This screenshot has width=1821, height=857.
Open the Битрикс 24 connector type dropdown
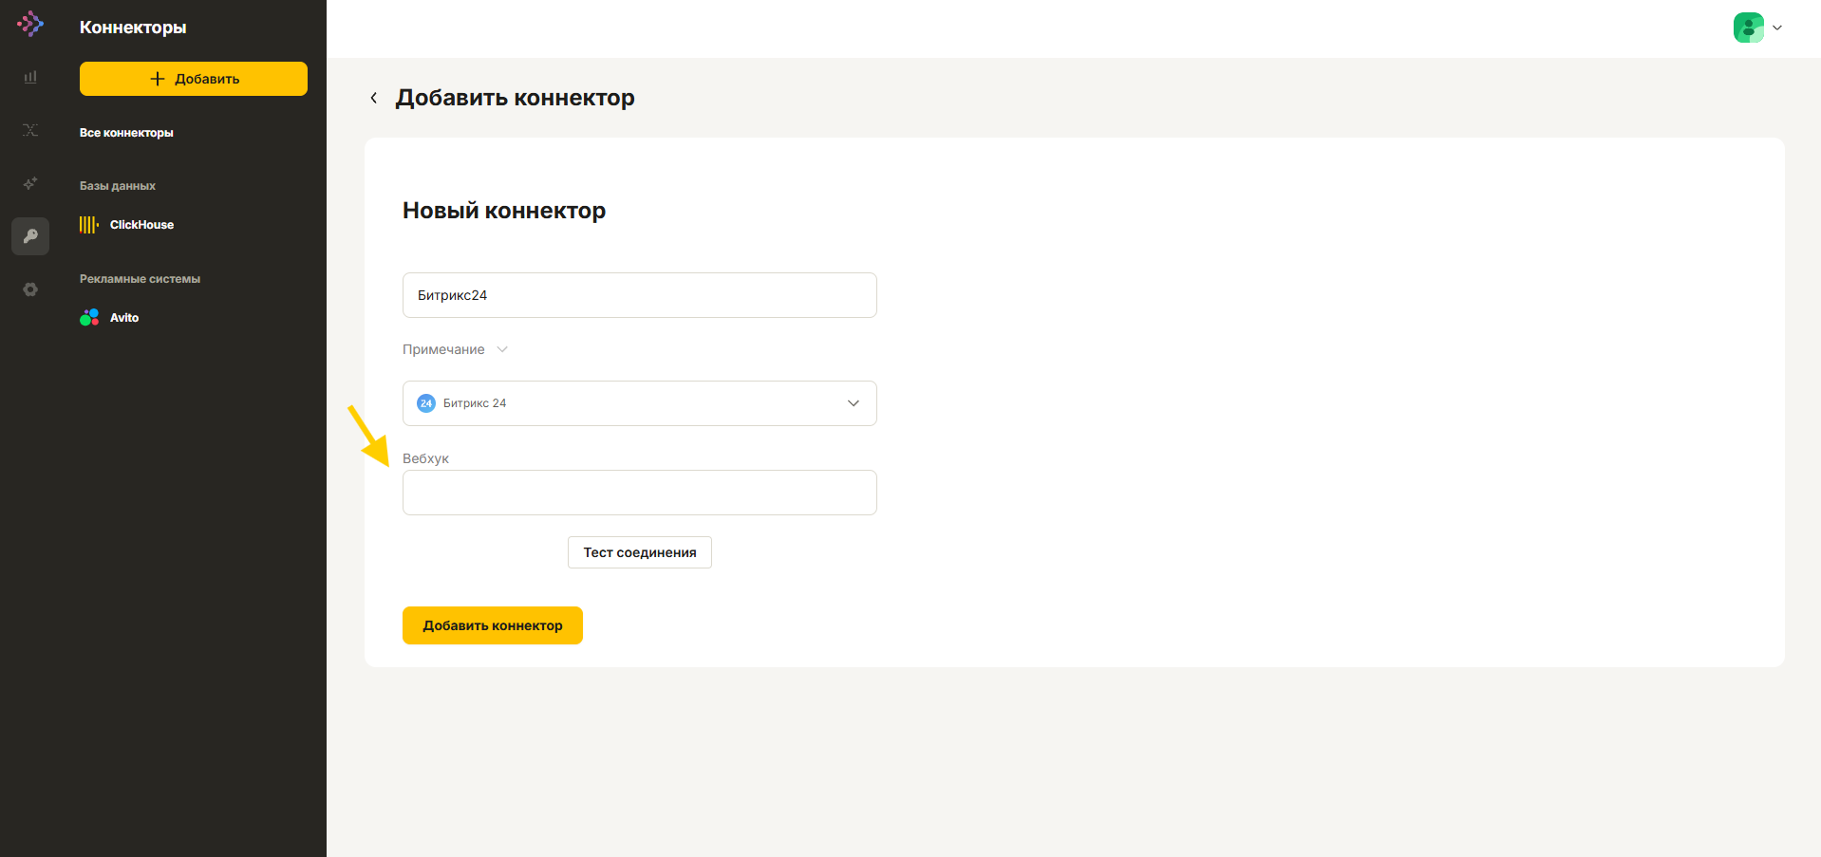pos(639,403)
